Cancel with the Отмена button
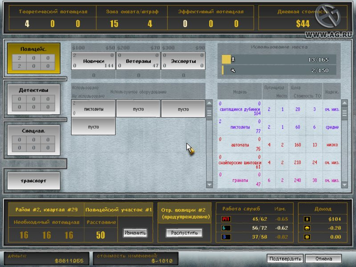The image size is (356, 267). (x=324, y=259)
